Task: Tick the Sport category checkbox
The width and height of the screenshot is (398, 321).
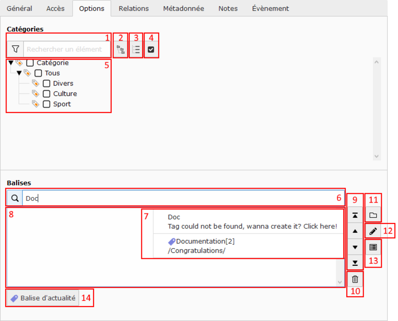Action: (46, 104)
